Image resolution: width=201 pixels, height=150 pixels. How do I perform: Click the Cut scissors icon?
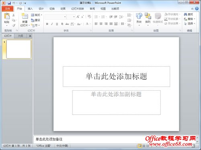[x=14, y=15]
